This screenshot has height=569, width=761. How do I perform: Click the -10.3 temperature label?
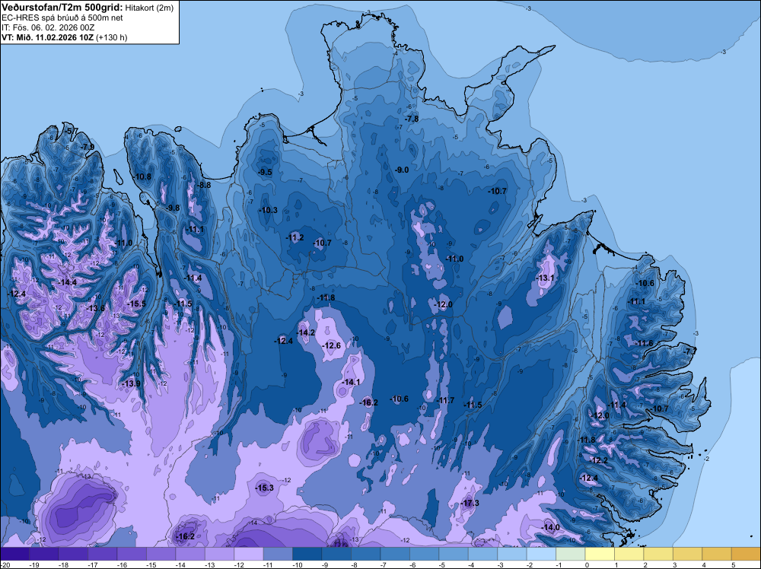pyautogui.click(x=269, y=210)
